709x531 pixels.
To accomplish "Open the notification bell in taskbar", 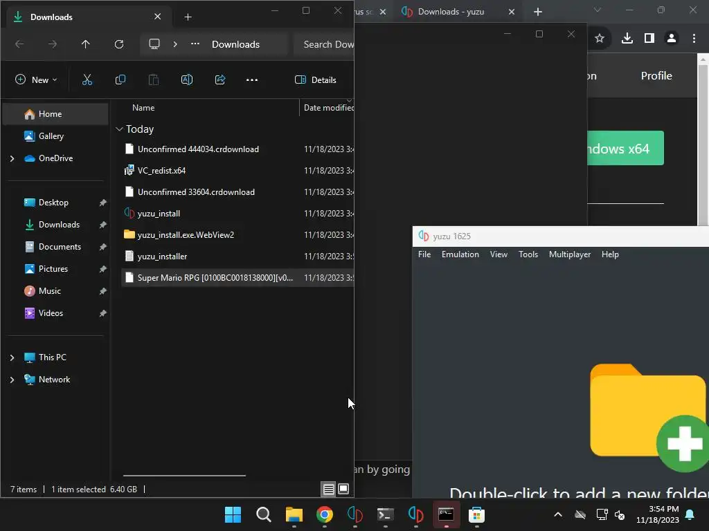I will (x=690, y=514).
